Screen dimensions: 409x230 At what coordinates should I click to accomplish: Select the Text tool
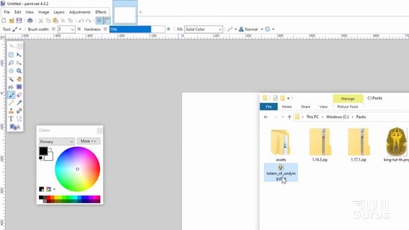point(11,119)
